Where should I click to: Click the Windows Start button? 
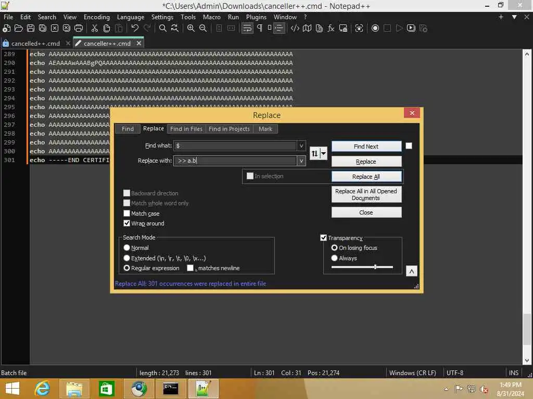[x=12, y=389]
